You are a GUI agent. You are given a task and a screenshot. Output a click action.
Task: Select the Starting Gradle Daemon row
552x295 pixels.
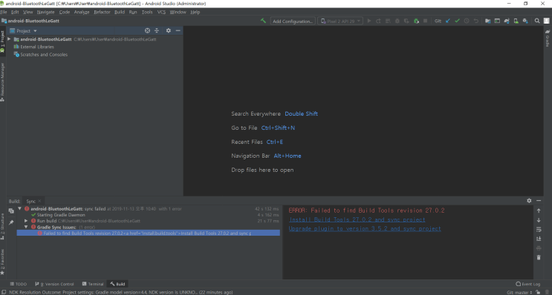pyautogui.click(x=58, y=214)
